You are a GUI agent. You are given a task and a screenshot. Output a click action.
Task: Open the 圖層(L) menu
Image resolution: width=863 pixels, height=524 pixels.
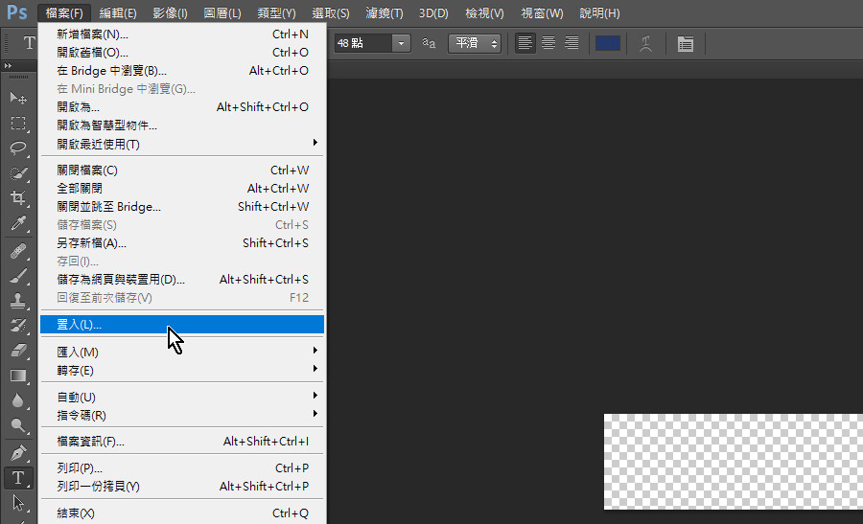click(222, 12)
